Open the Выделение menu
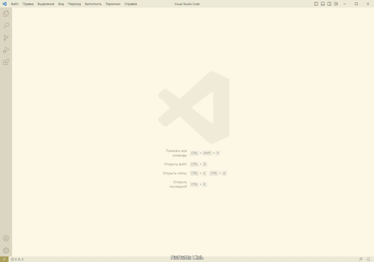Viewport: 374px width, 262px height. 46,4
